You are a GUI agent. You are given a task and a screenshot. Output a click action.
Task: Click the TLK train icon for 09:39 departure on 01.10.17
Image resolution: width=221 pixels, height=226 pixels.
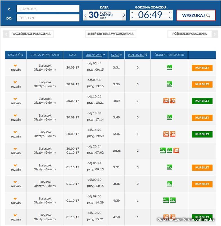pyautogui.click(x=169, y=184)
